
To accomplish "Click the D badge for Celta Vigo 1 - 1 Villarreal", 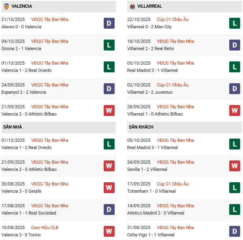I will (x=234, y=231).
